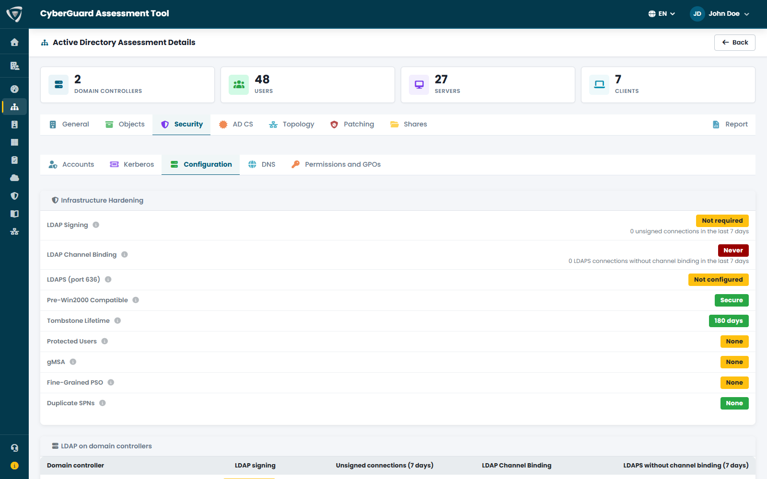Image resolution: width=767 pixels, height=479 pixels.
Task: Show info for gMSA
Action: [x=73, y=362]
